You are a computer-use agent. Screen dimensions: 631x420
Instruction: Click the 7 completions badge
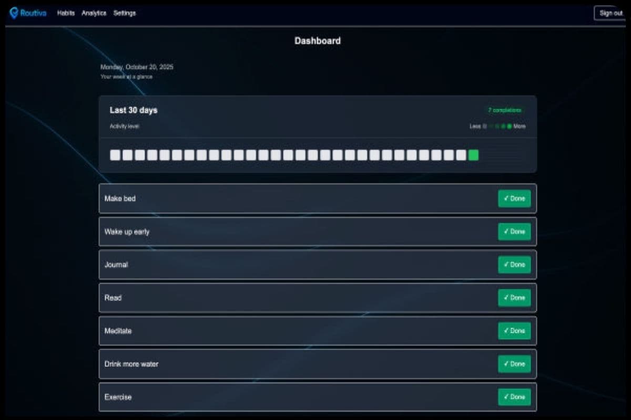504,110
